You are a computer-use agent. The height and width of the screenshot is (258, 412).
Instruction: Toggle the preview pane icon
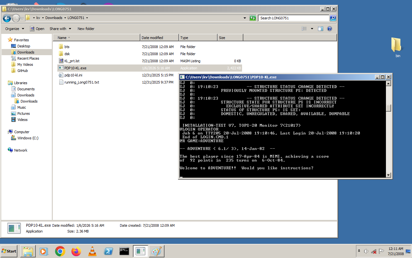pos(320,29)
